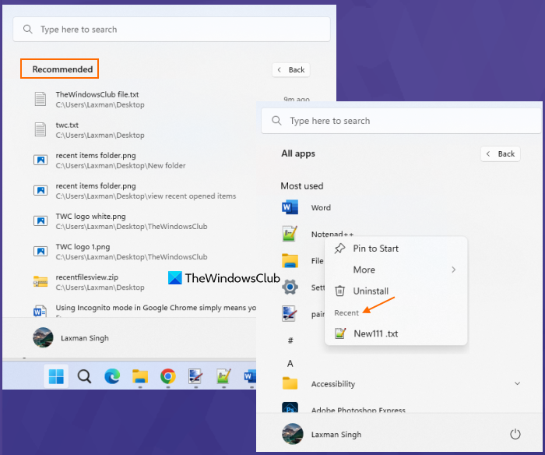Click the Windows Start button in taskbar
Image resolution: width=545 pixels, height=455 pixels.
pos(56,376)
